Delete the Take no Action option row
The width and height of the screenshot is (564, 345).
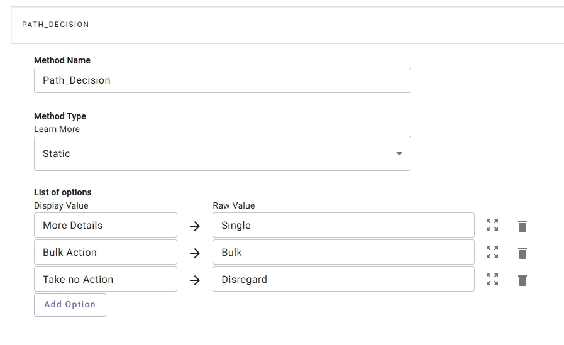tap(523, 280)
